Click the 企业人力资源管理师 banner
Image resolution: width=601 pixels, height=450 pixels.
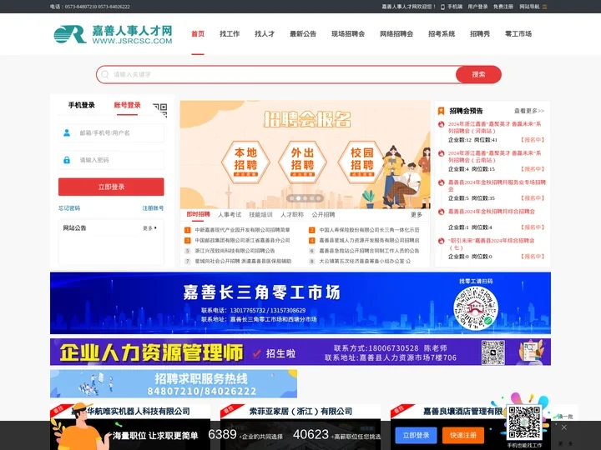point(300,352)
